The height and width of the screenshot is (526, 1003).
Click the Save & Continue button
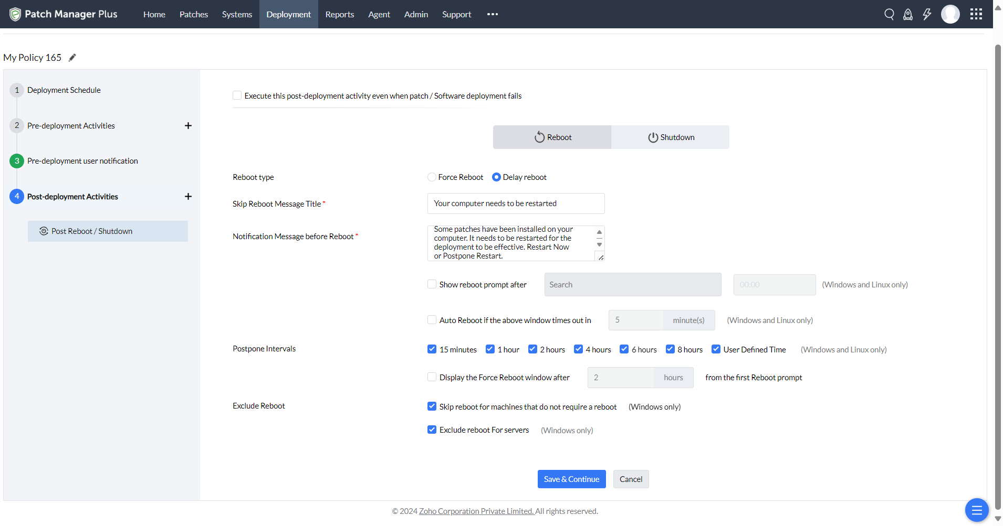coord(571,479)
